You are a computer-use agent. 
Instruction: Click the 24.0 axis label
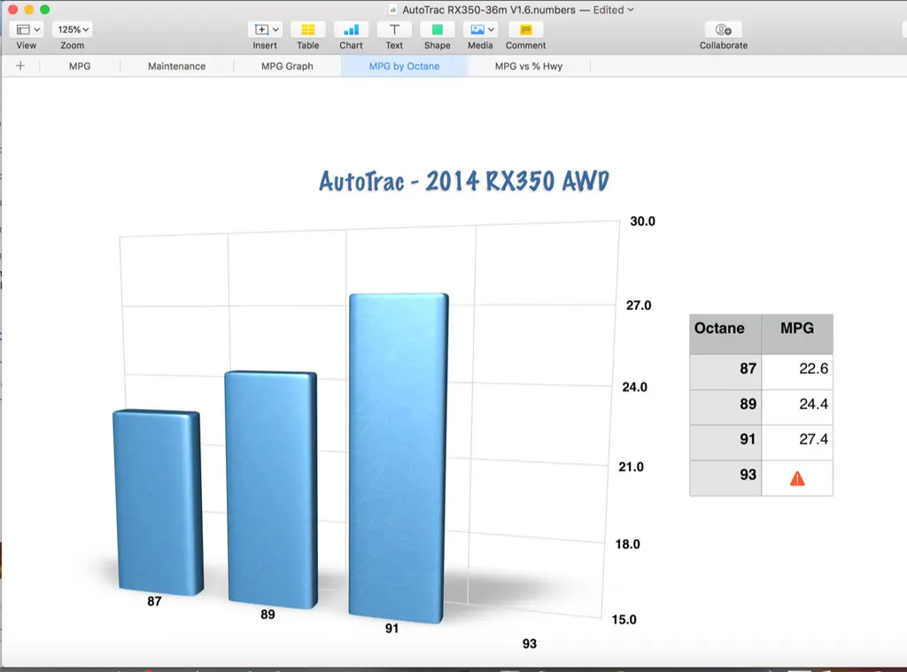pos(634,387)
